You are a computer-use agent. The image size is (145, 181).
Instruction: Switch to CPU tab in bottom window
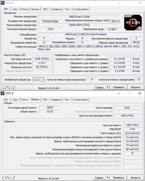[6, 100]
